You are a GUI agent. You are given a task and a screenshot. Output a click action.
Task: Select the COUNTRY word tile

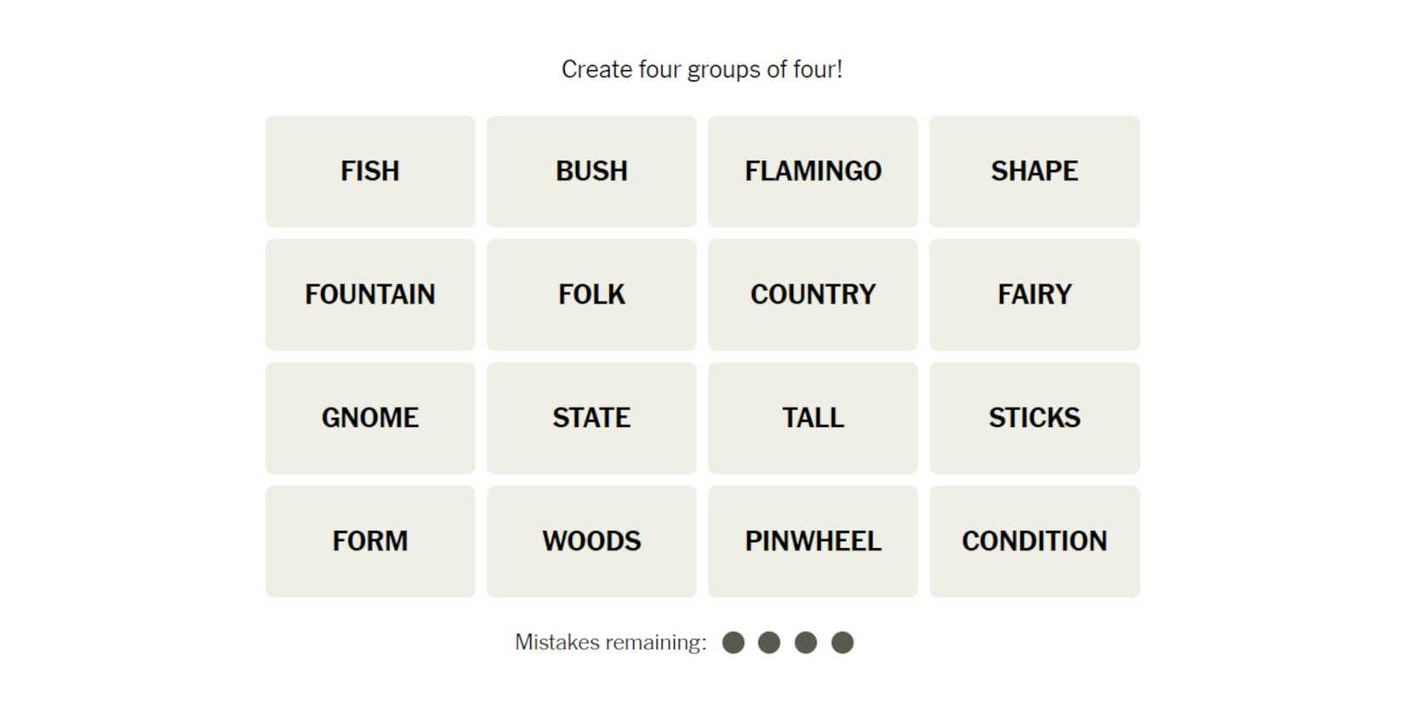point(813,294)
